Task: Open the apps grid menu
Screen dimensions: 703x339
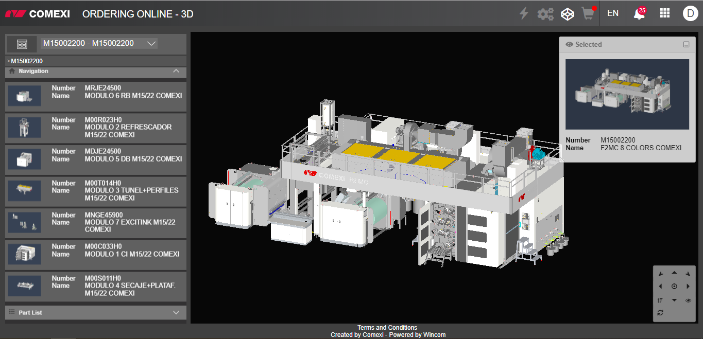Action: [x=664, y=13]
